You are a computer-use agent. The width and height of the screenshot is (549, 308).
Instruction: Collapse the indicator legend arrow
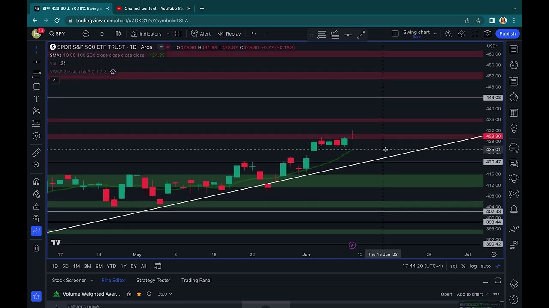[x=54, y=80]
